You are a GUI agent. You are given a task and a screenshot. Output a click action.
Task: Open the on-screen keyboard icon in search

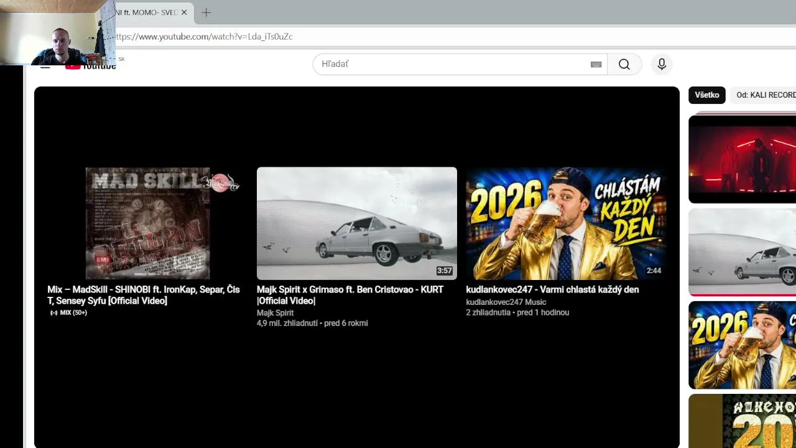coord(596,64)
